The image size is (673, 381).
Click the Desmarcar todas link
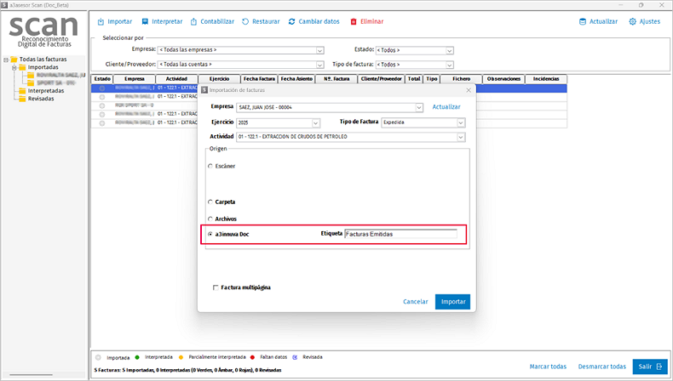602,367
